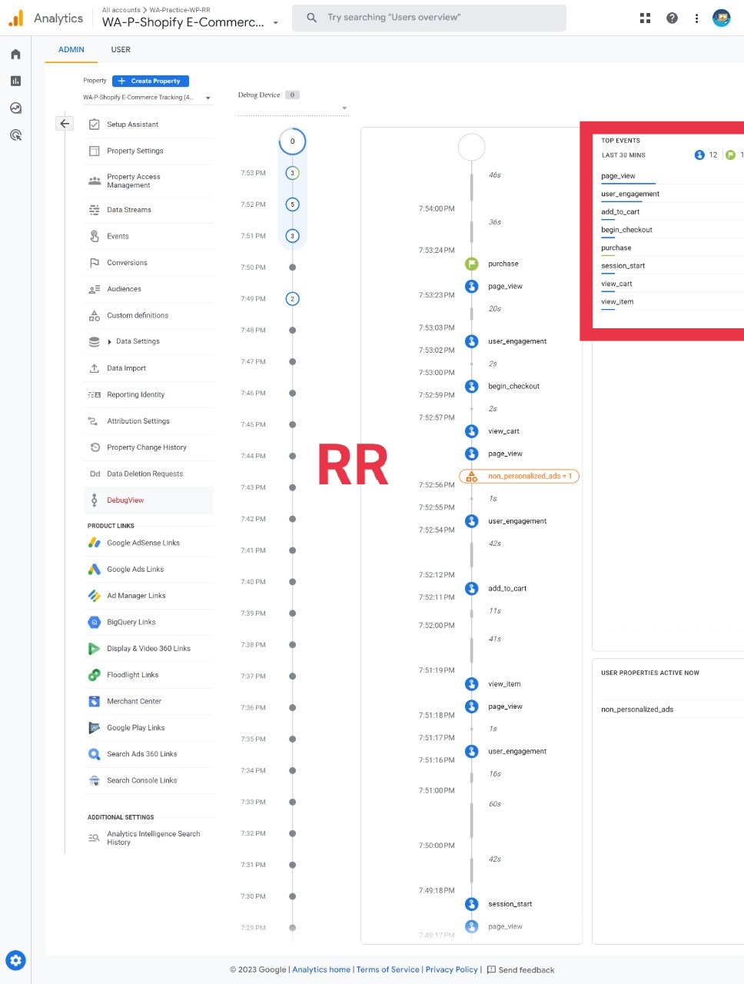This screenshot has height=984, width=744.
Task: Open the Explore icon in left sidebar
Action: coord(15,108)
